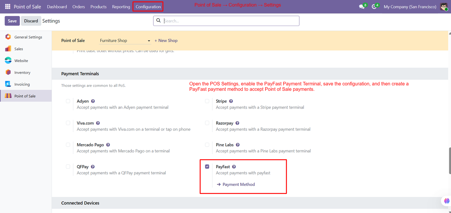The image size is (451, 213).
Task: Click the Point of Sale sidebar icon
Action: coord(8,96)
